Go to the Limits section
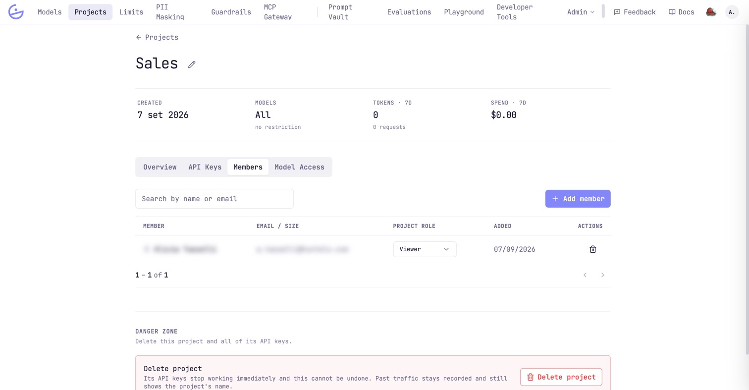The image size is (749, 390). (x=131, y=12)
